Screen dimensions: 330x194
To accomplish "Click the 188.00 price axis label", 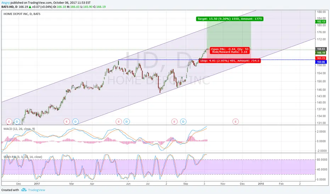I will (322, 12).
